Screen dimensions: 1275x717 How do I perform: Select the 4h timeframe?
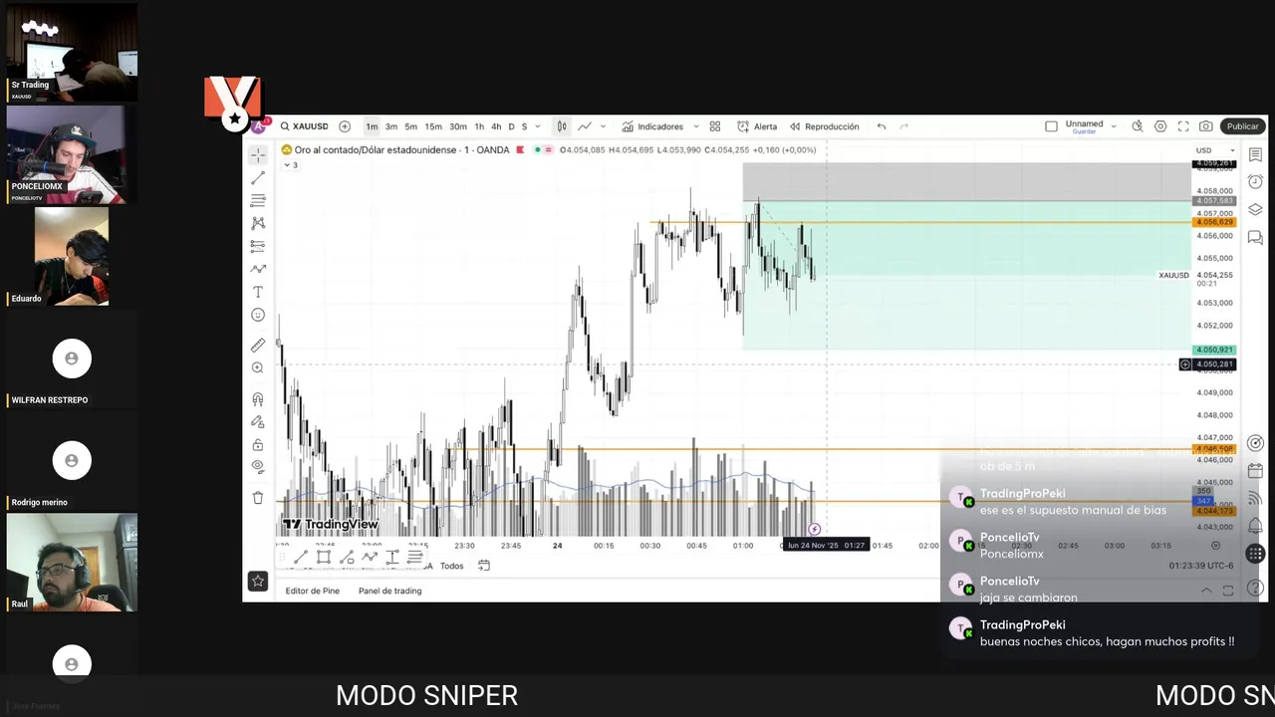click(496, 126)
